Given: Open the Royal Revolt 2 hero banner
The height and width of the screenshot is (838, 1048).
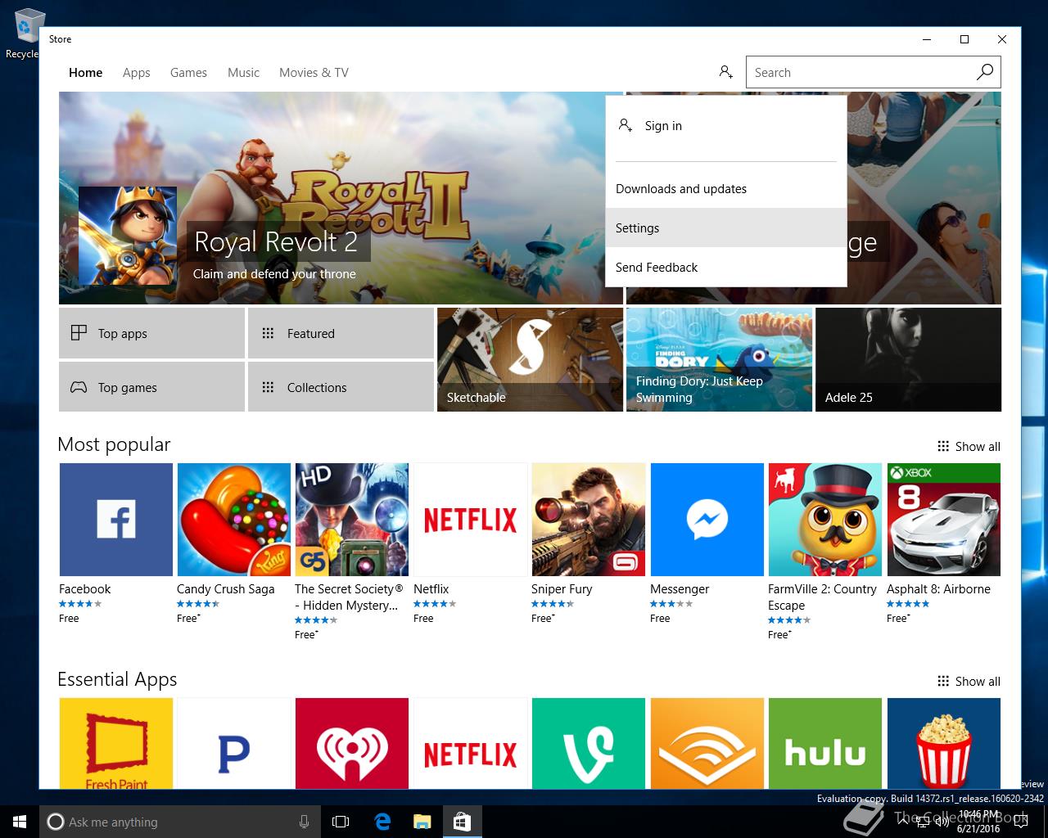Looking at the screenshot, I should [341, 198].
